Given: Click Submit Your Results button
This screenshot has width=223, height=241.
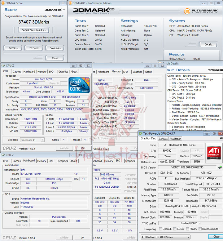Looking at the screenshot, I should tap(34, 30).
